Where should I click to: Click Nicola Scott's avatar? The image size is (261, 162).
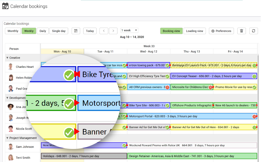point(11,129)
